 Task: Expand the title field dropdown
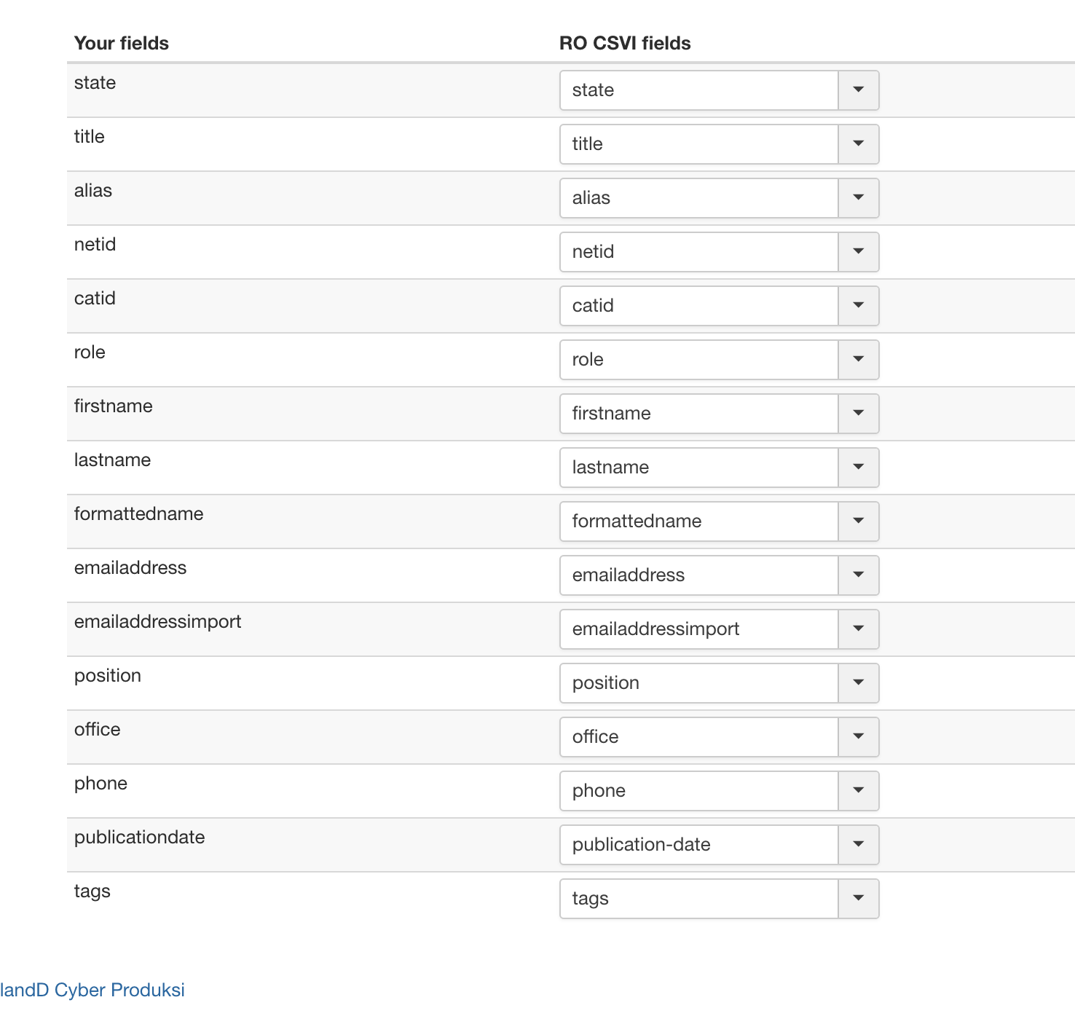tap(858, 144)
